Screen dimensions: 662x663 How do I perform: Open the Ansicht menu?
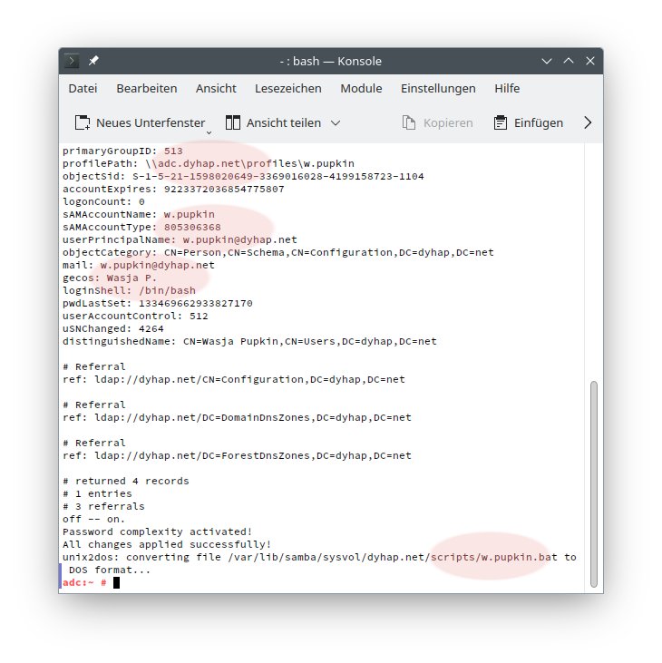click(x=216, y=88)
